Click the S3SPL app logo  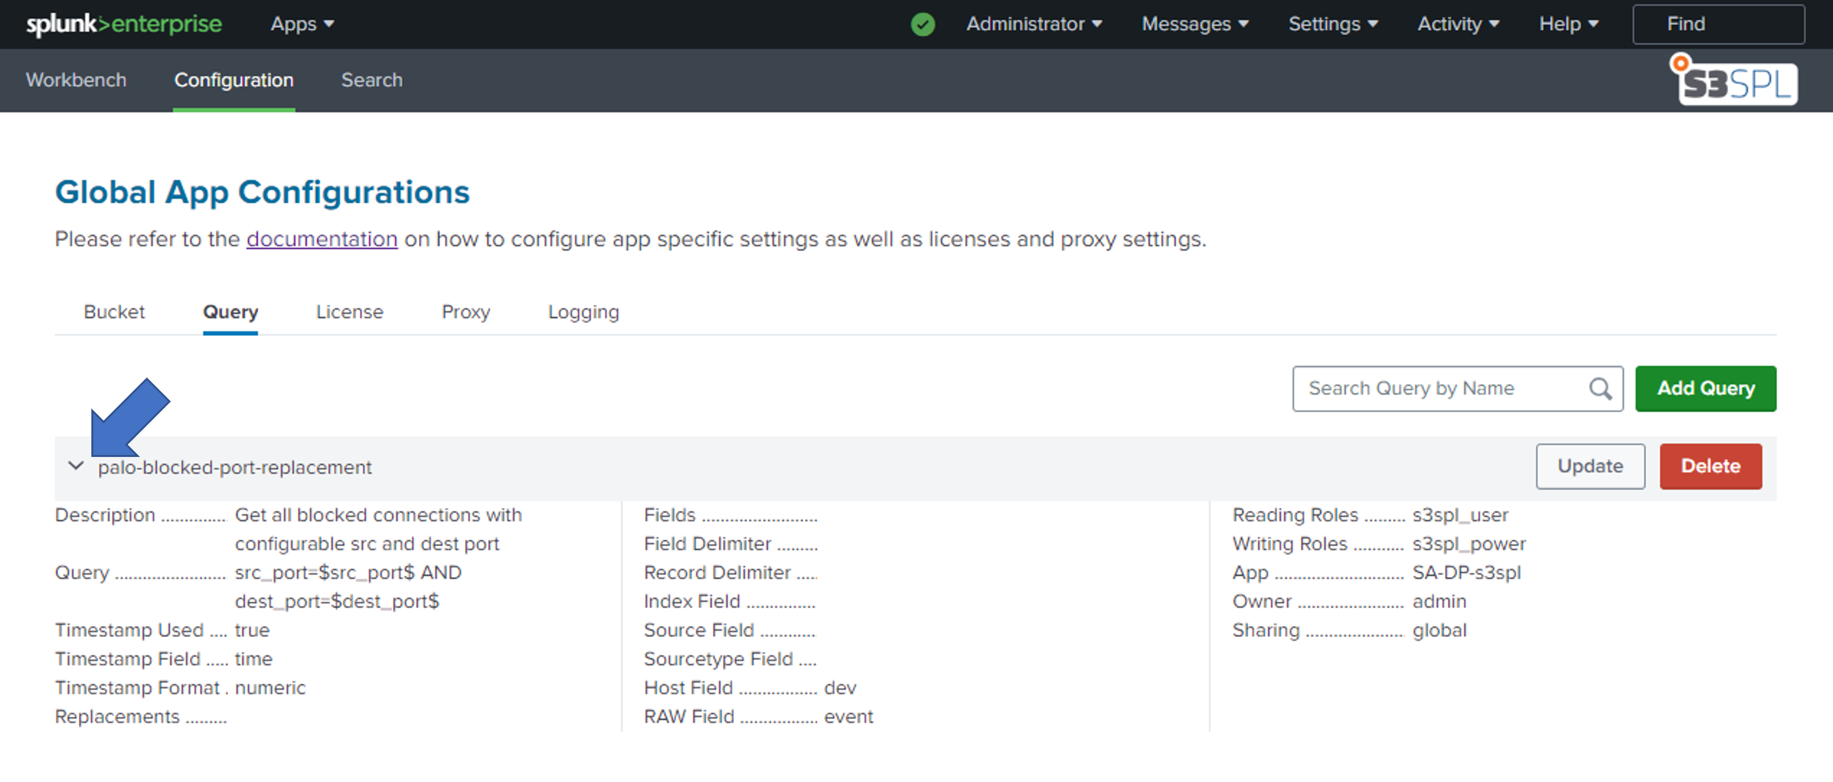coord(1734,80)
